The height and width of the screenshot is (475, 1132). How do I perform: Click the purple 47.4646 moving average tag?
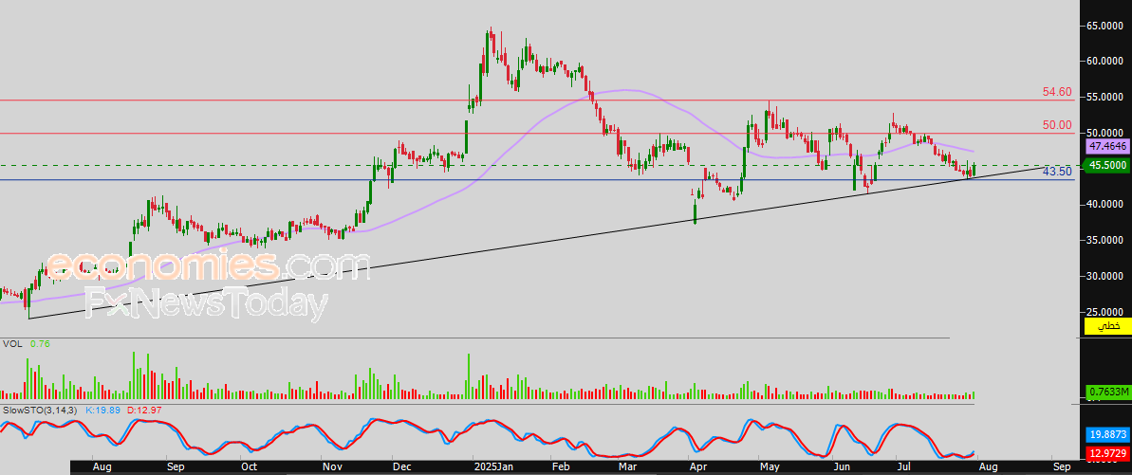(1106, 146)
